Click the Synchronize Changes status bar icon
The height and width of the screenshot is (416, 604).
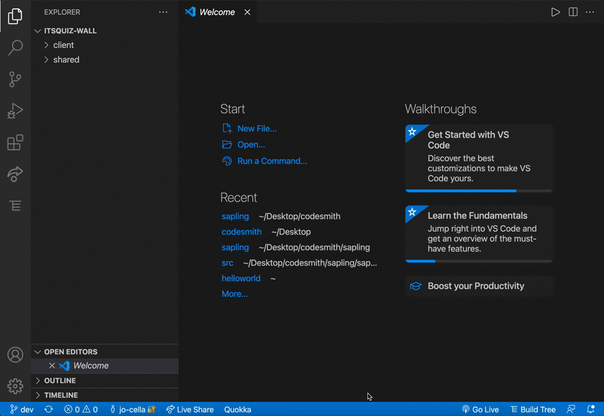[x=48, y=410]
